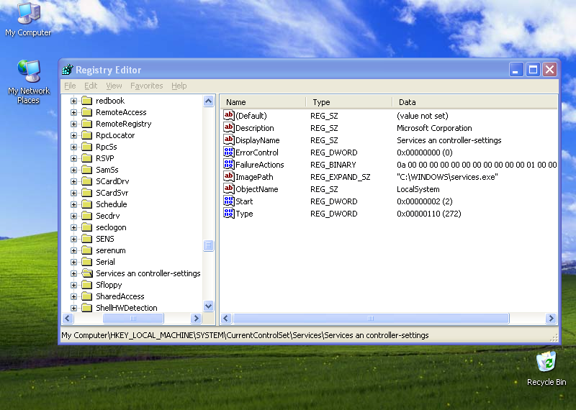The height and width of the screenshot is (410, 576).
Task: Click the RemoteRegistry folder icon
Action: [86, 124]
